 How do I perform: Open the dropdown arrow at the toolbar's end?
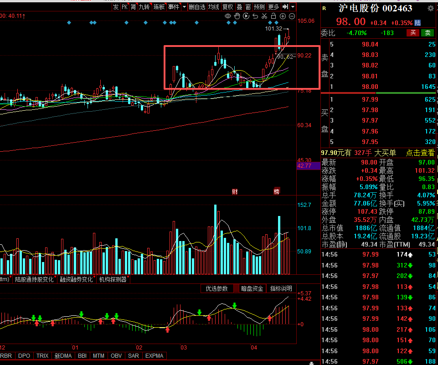[x=293, y=7]
